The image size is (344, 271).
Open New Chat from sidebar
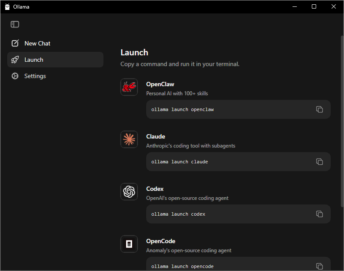coord(55,43)
